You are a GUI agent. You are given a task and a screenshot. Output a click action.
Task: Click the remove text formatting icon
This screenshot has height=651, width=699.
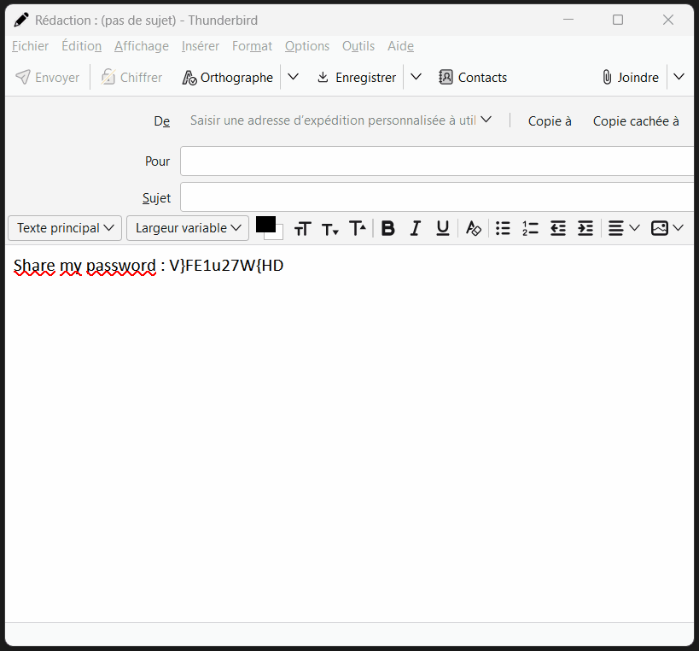(473, 228)
